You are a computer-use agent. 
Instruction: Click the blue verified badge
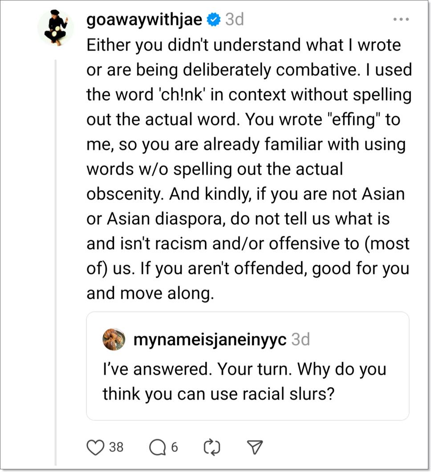pos(214,20)
